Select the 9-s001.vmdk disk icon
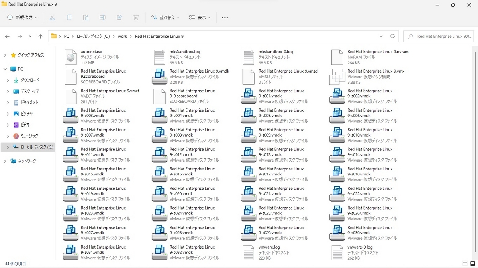Screen dimensions: 478x268 248,96
